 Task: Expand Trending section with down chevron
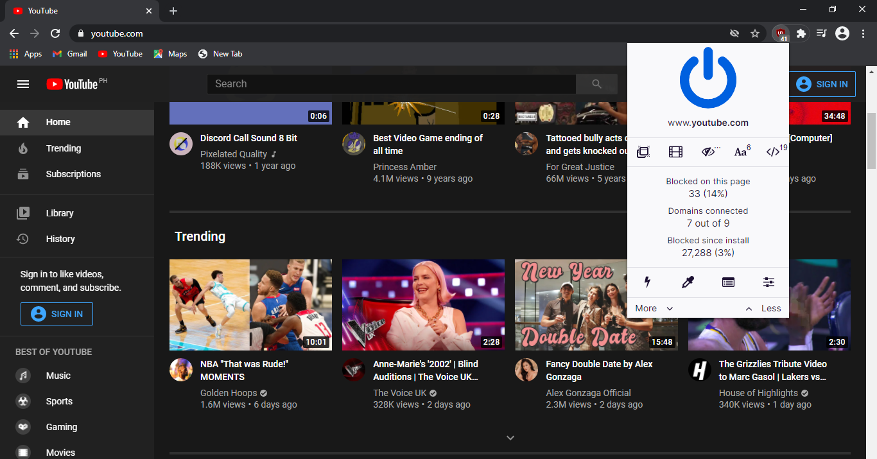click(x=510, y=438)
